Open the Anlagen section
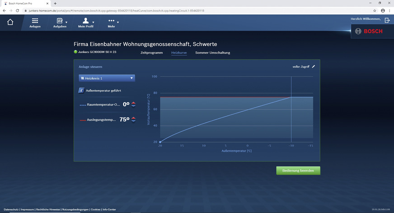The width and height of the screenshot is (394, 213). tap(35, 23)
